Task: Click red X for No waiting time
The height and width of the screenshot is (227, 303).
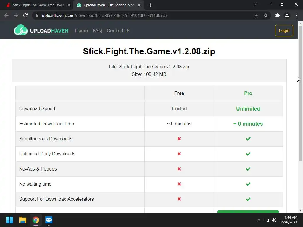Action: click(x=179, y=184)
